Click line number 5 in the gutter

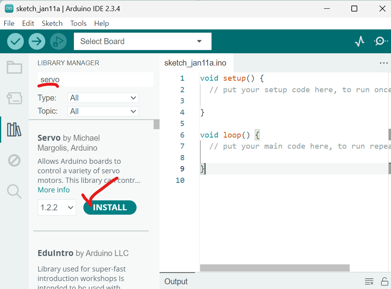pyautogui.click(x=182, y=124)
